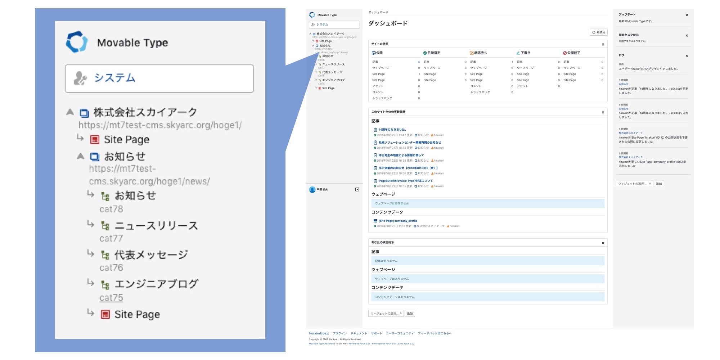Click the sign-out icon right of 平栗さん
The image size is (720, 360).
[357, 189]
